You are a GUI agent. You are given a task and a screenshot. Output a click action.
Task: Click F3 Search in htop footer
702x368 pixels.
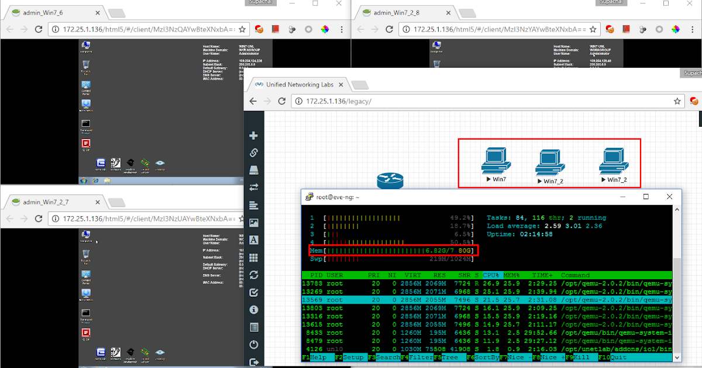click(x=384, y=357)
